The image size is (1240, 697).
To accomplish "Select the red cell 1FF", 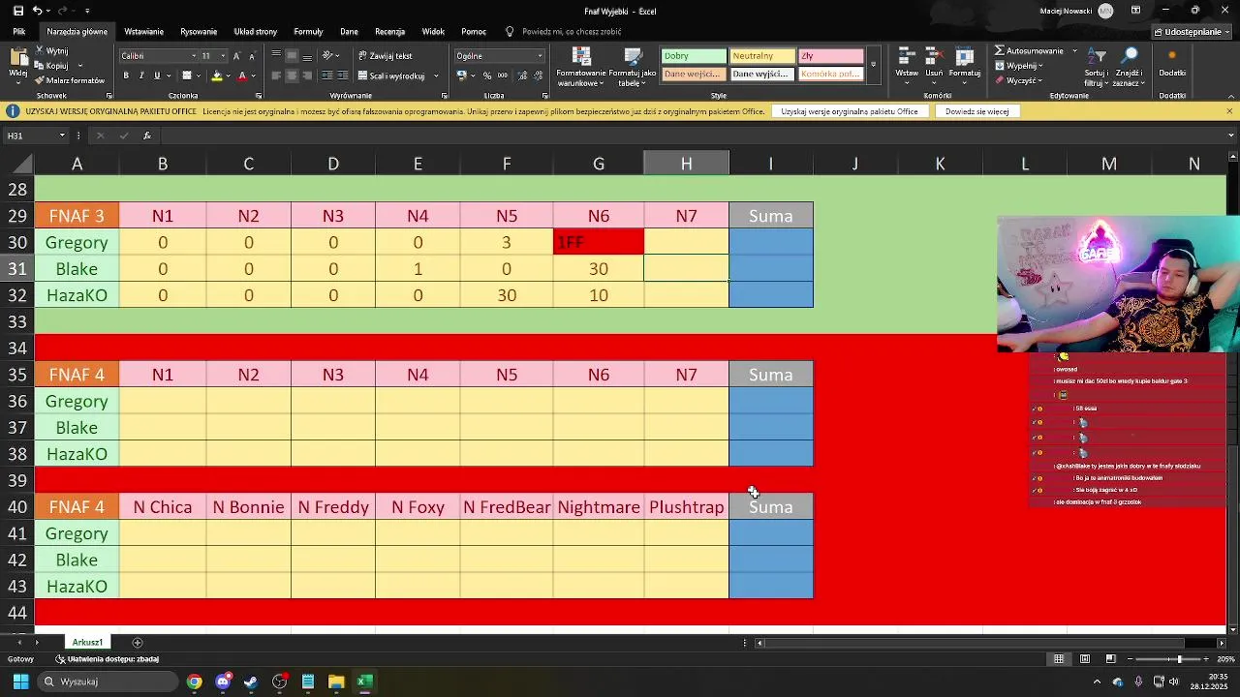I will click(x=599, y=242).
